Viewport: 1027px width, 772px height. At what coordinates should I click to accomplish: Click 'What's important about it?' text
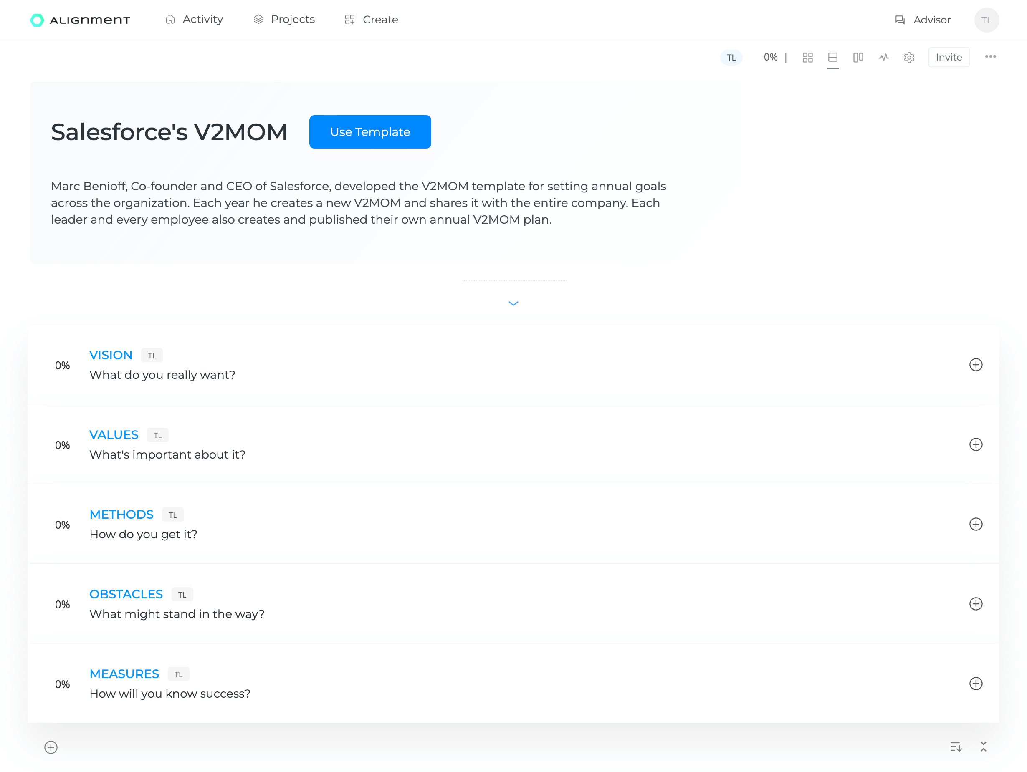pos(167,454)
